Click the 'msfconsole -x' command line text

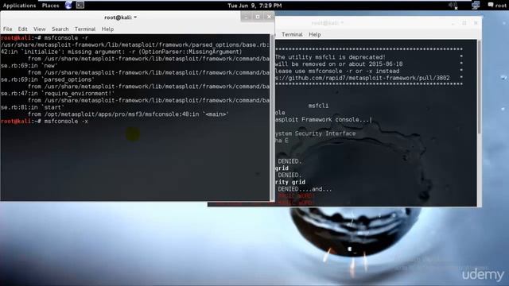click(66, 121)
